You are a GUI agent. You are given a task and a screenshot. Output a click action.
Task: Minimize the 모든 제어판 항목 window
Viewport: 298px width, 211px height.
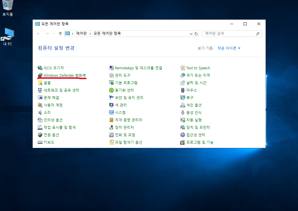pos(232,24)
